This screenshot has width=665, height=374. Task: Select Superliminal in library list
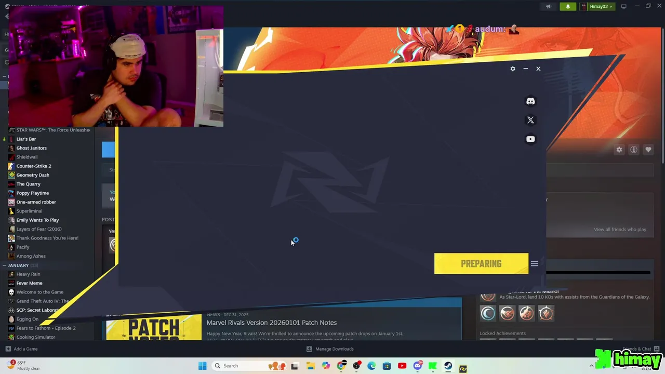[29, 211]
